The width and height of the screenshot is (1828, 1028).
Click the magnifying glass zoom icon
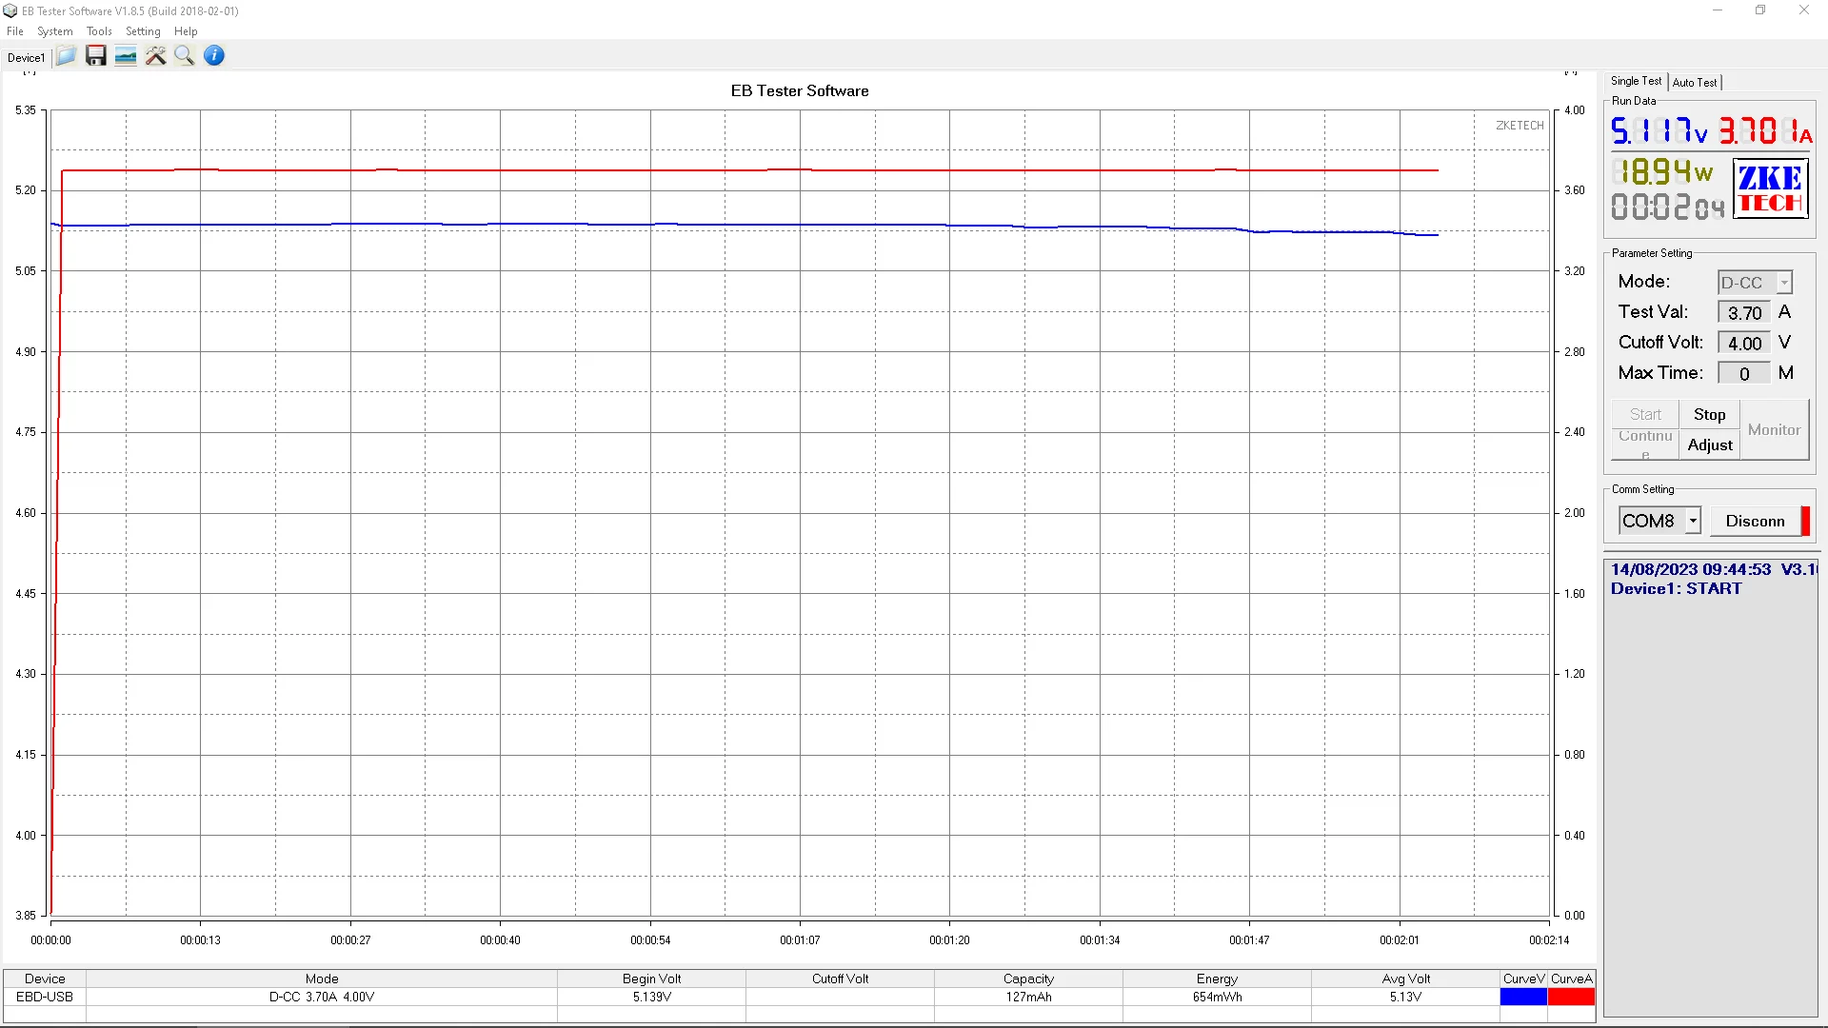tap(185, 56)
